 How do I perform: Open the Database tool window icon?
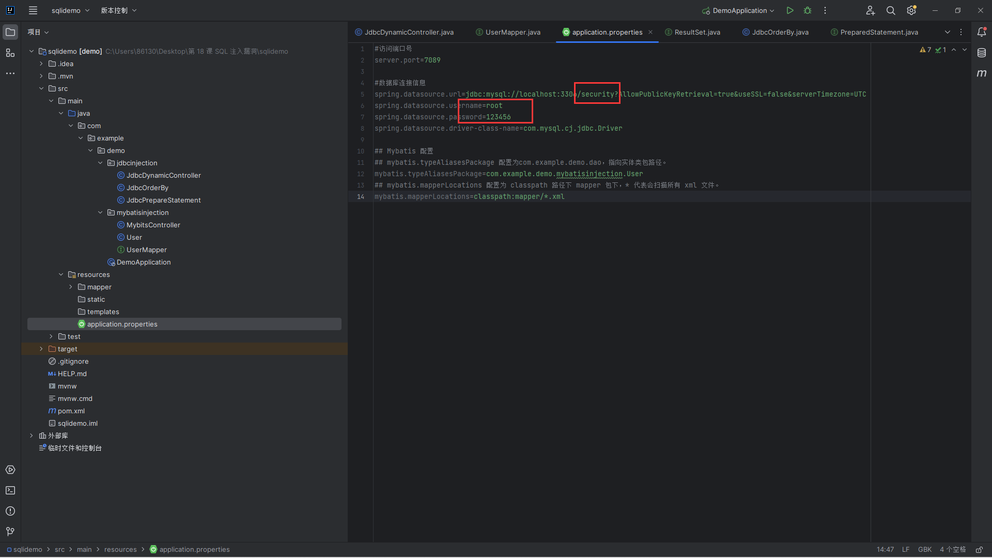[x=982, y=53]
